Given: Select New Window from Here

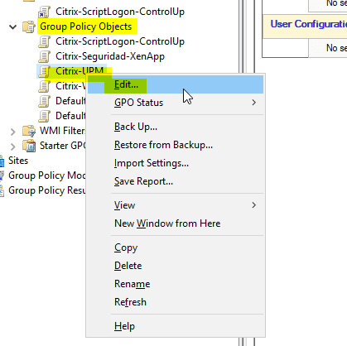Looking at the screenshot, I should click(176, 223).
